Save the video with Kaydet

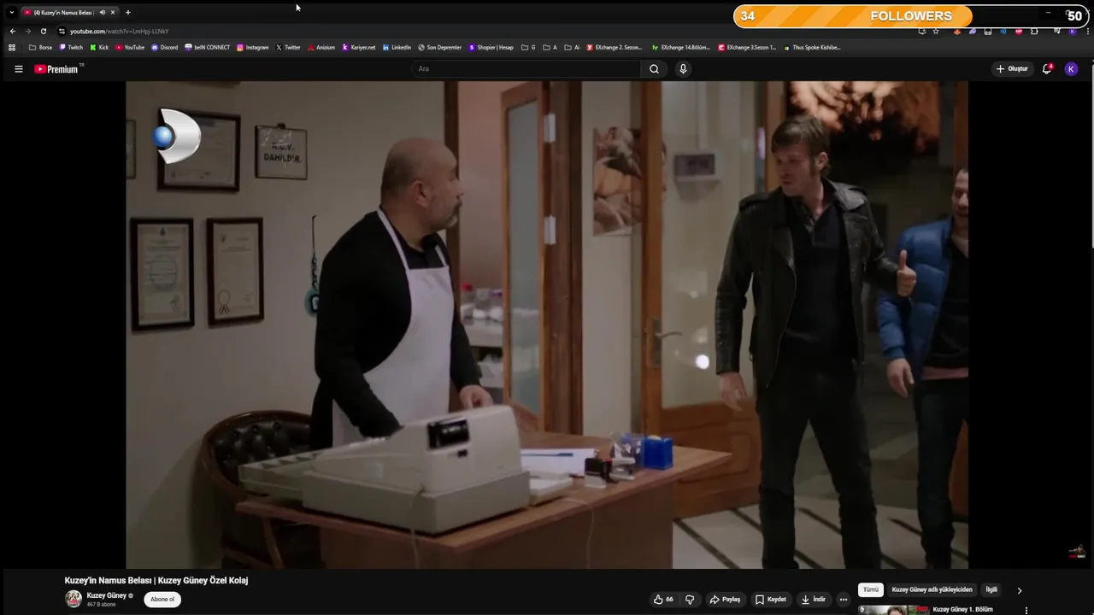(x=770, y=600)
